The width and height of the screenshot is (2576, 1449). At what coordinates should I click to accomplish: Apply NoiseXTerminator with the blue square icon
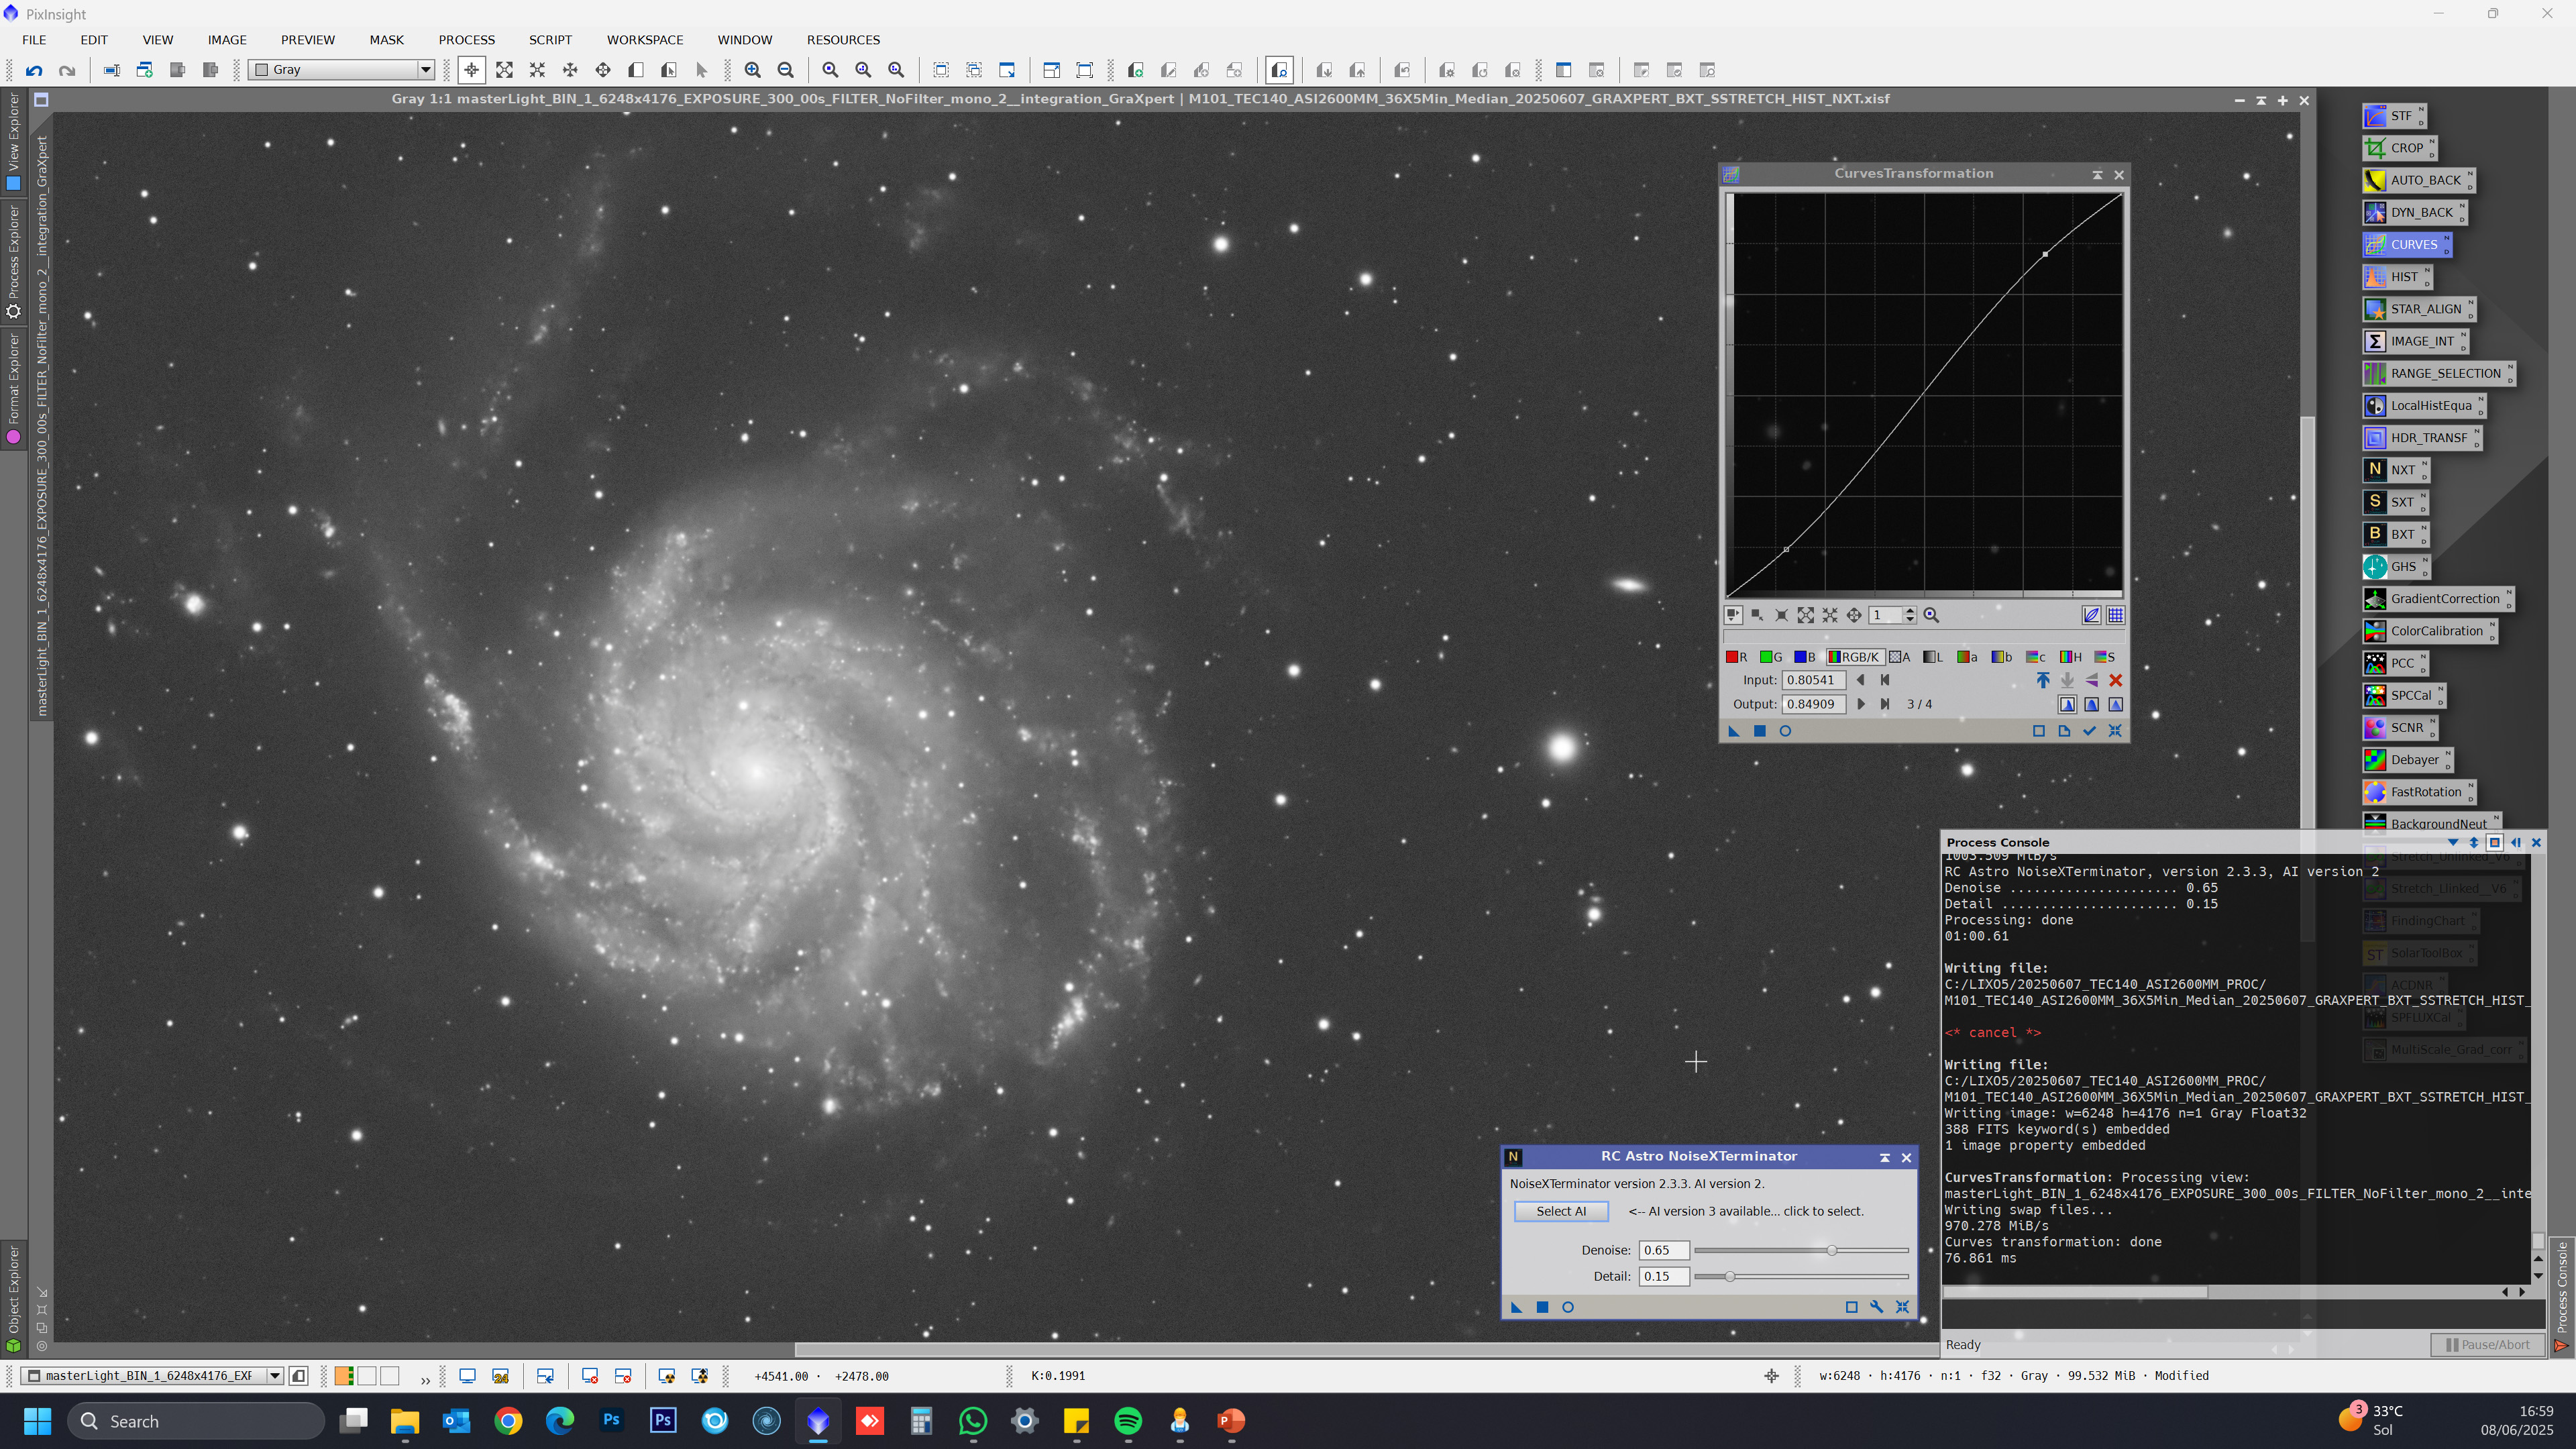1542,1307
